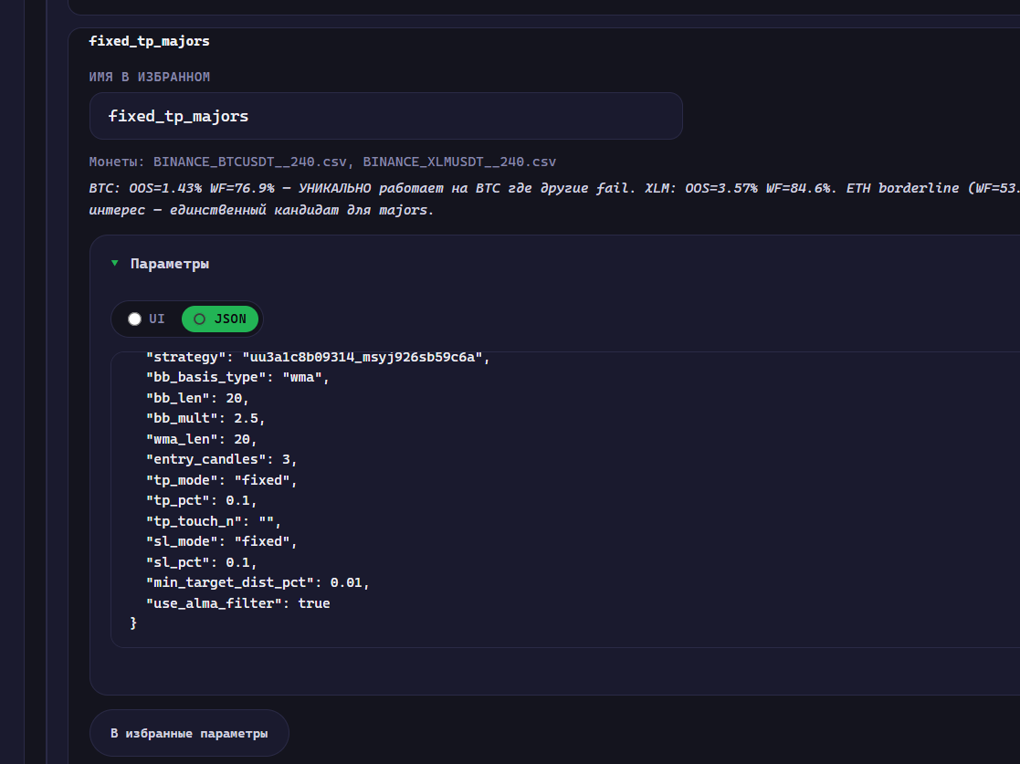Screen dimensions: 1020x764
Task: Click the "bb_mult": 2.5 line
Action: tap(205, 418)
